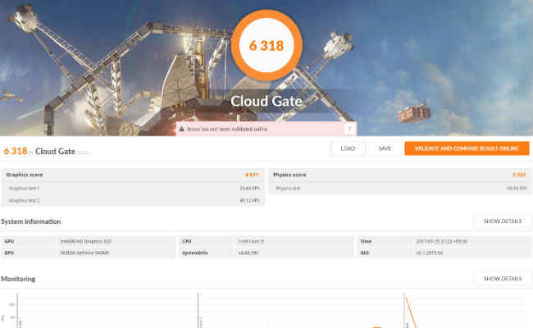Select the GUI version value
This screenshot has height=328, width=533.
pos(430,253)
